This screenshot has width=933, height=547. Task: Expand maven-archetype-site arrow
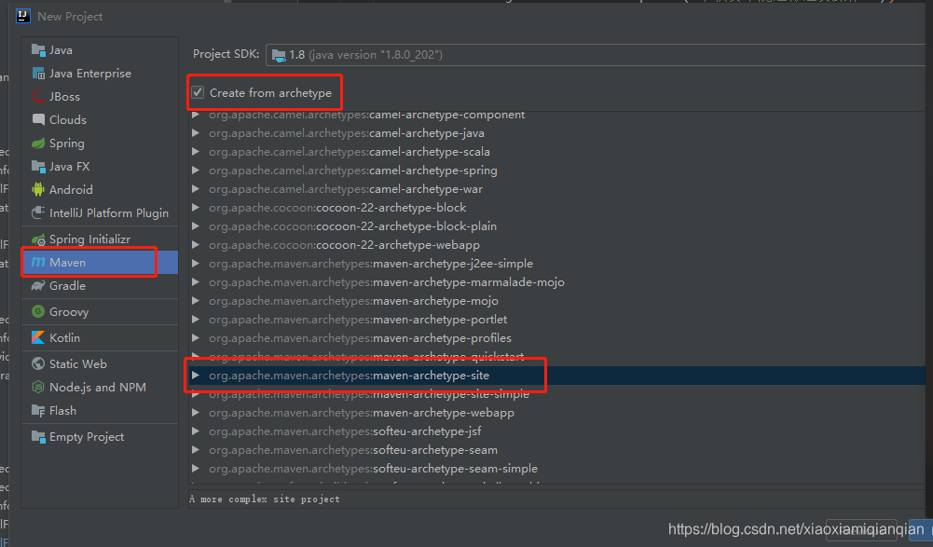(195, 376)
